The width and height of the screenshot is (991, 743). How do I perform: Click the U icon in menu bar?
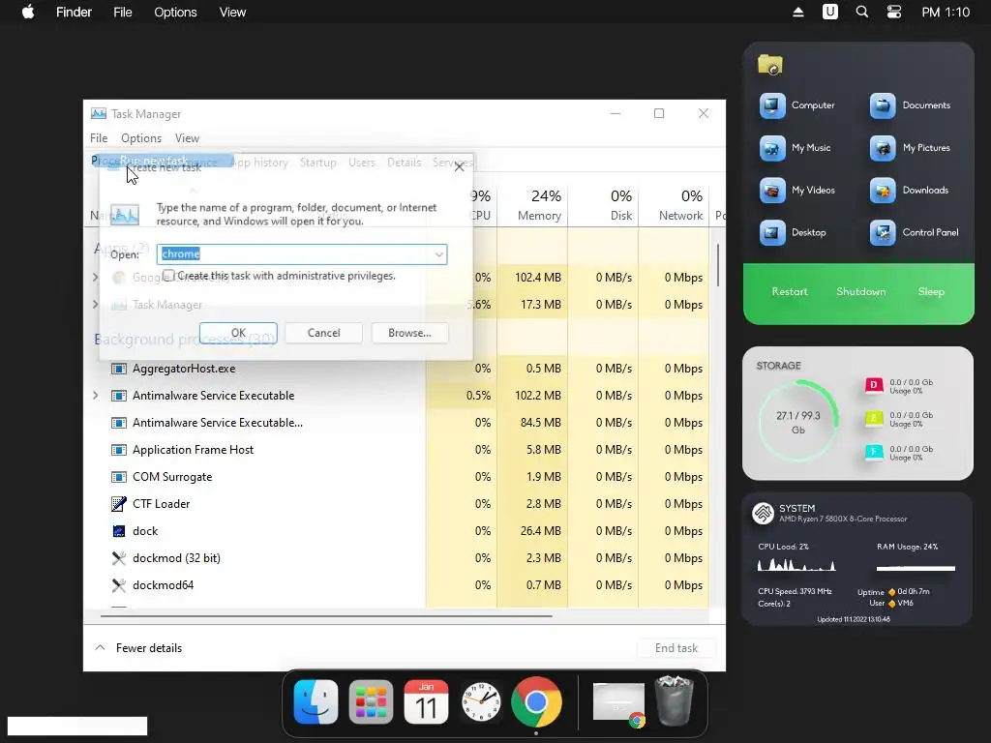(829, 12)
